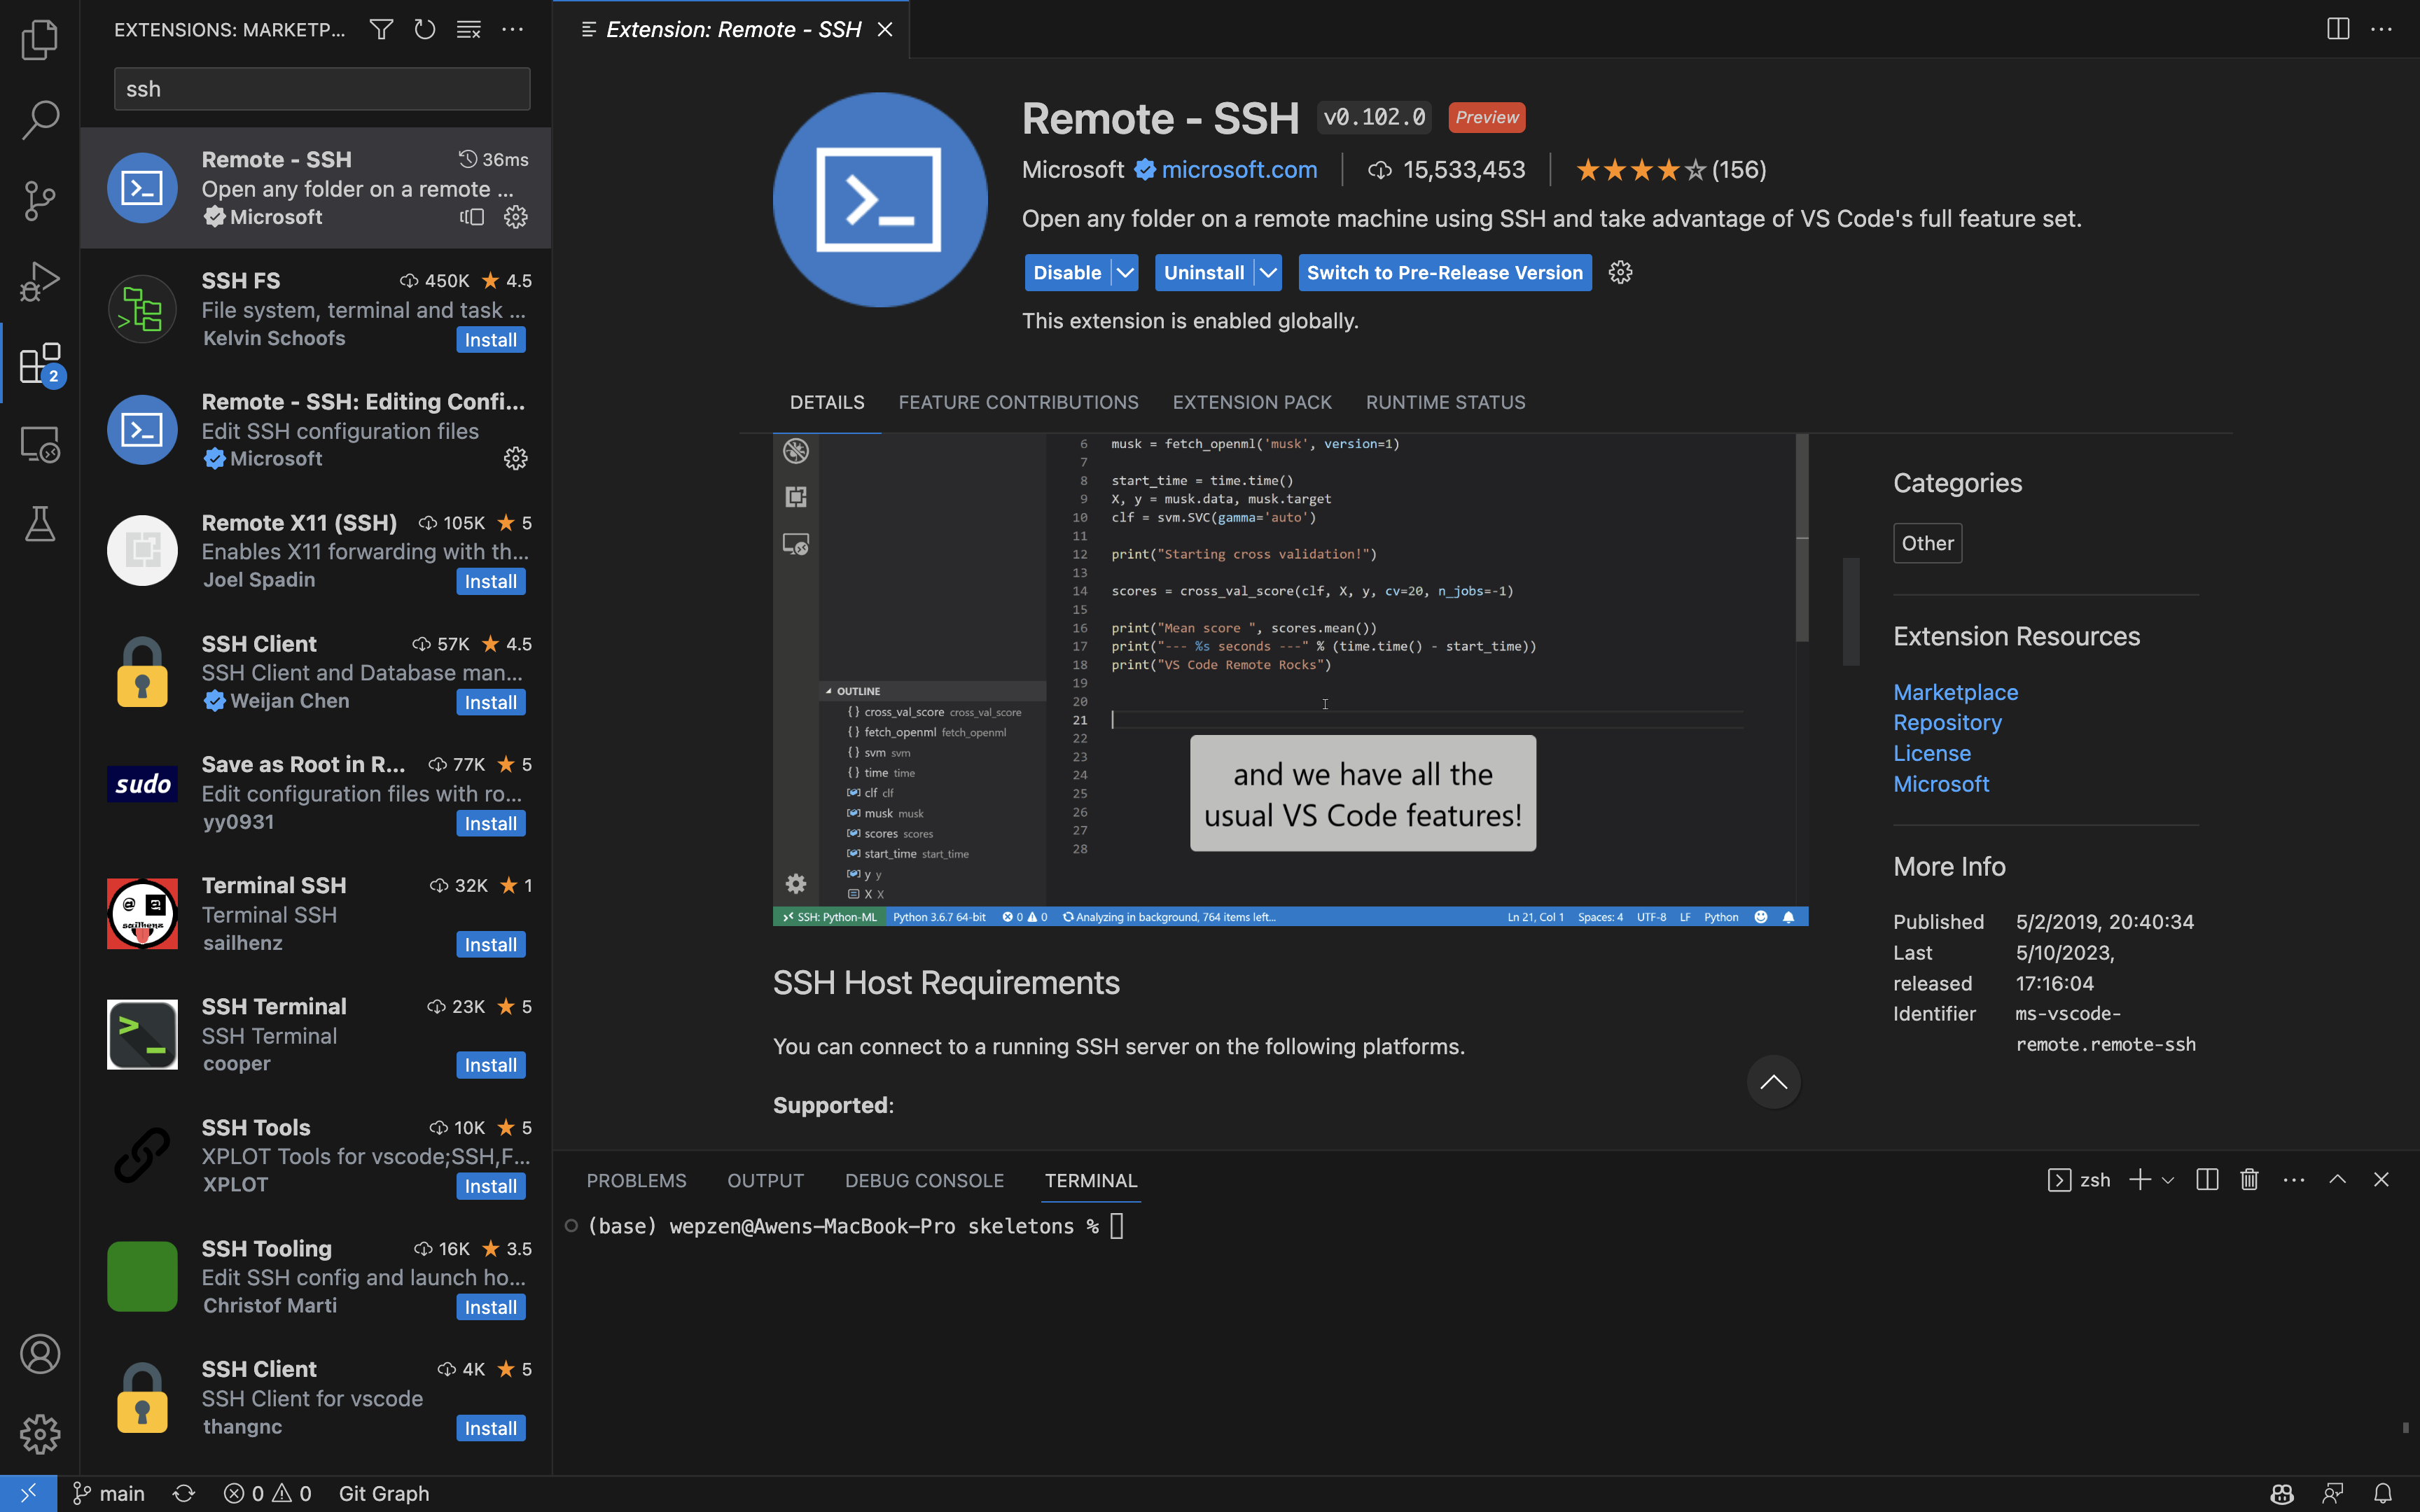Kill the active terminal
Viewport: 2420px width, 1512px height.
2248,1179
